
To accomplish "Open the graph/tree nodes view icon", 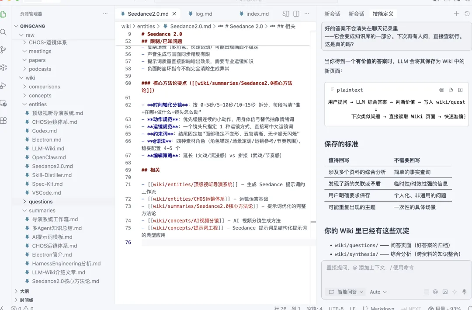I will pos(3,67).
